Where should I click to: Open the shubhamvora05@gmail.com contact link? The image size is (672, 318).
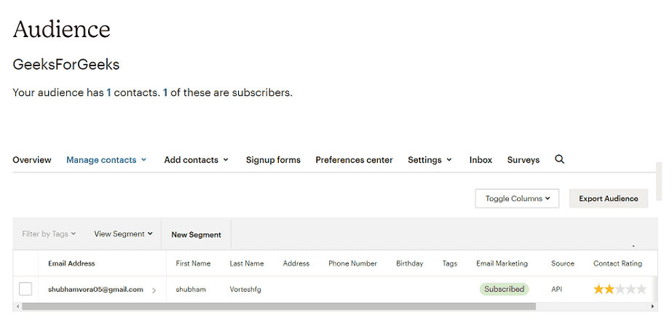click(95, 289)
